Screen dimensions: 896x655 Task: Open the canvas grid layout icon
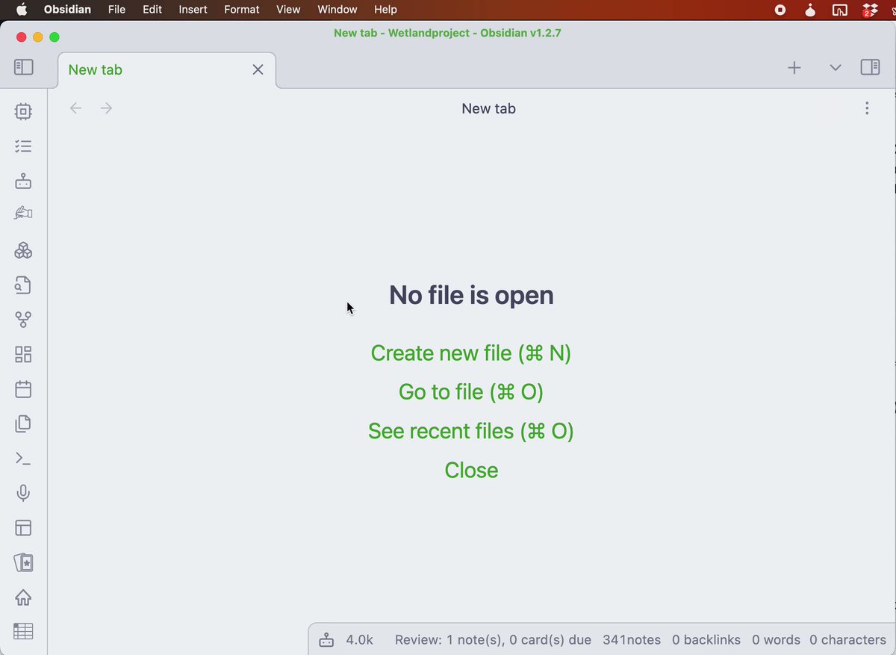click(23, 354)
